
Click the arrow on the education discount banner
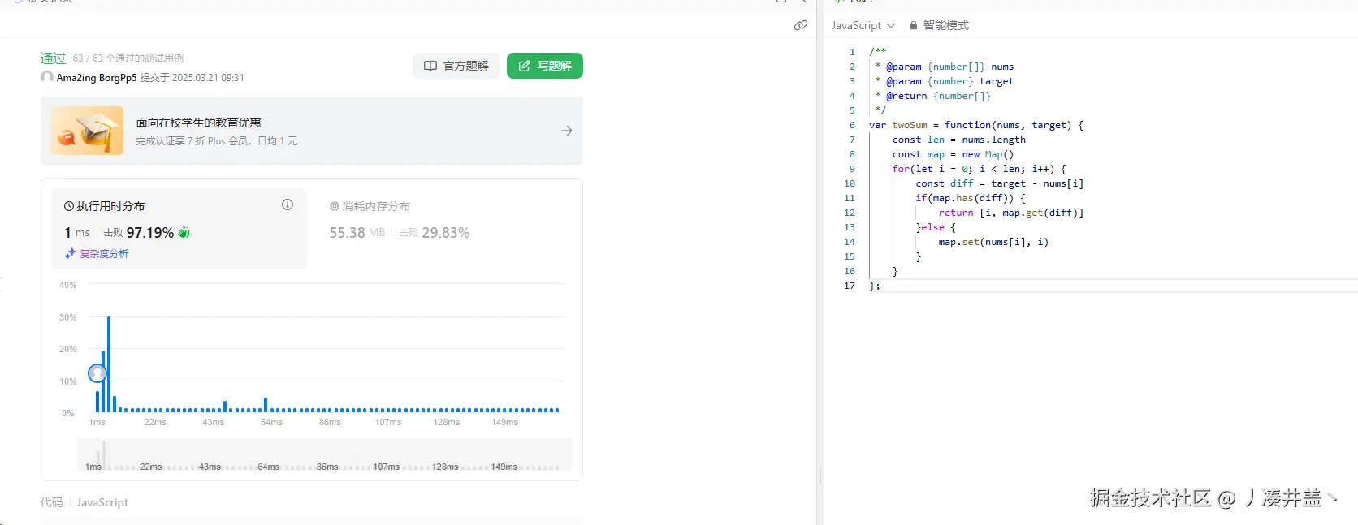[x=566, y=131]
